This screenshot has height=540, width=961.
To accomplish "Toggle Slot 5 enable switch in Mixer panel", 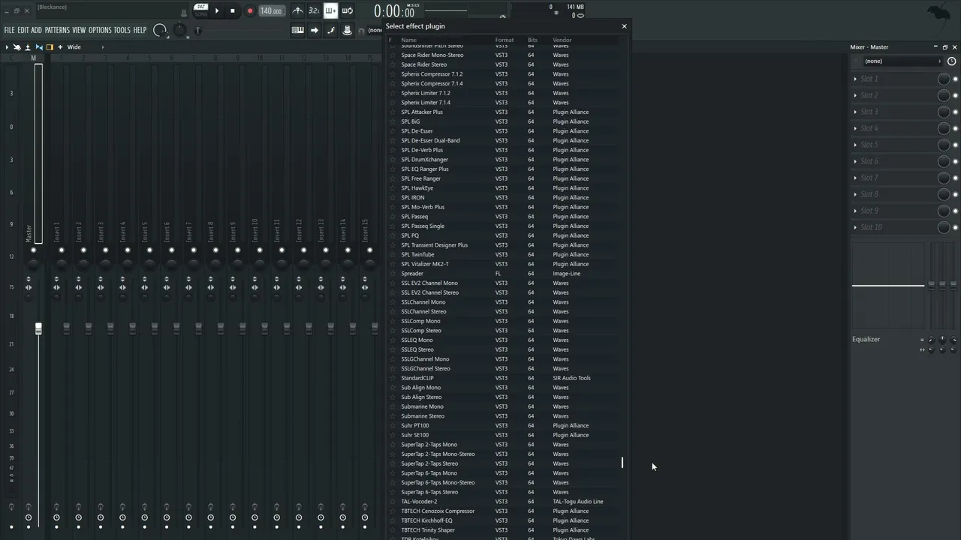I will point(955,145).
